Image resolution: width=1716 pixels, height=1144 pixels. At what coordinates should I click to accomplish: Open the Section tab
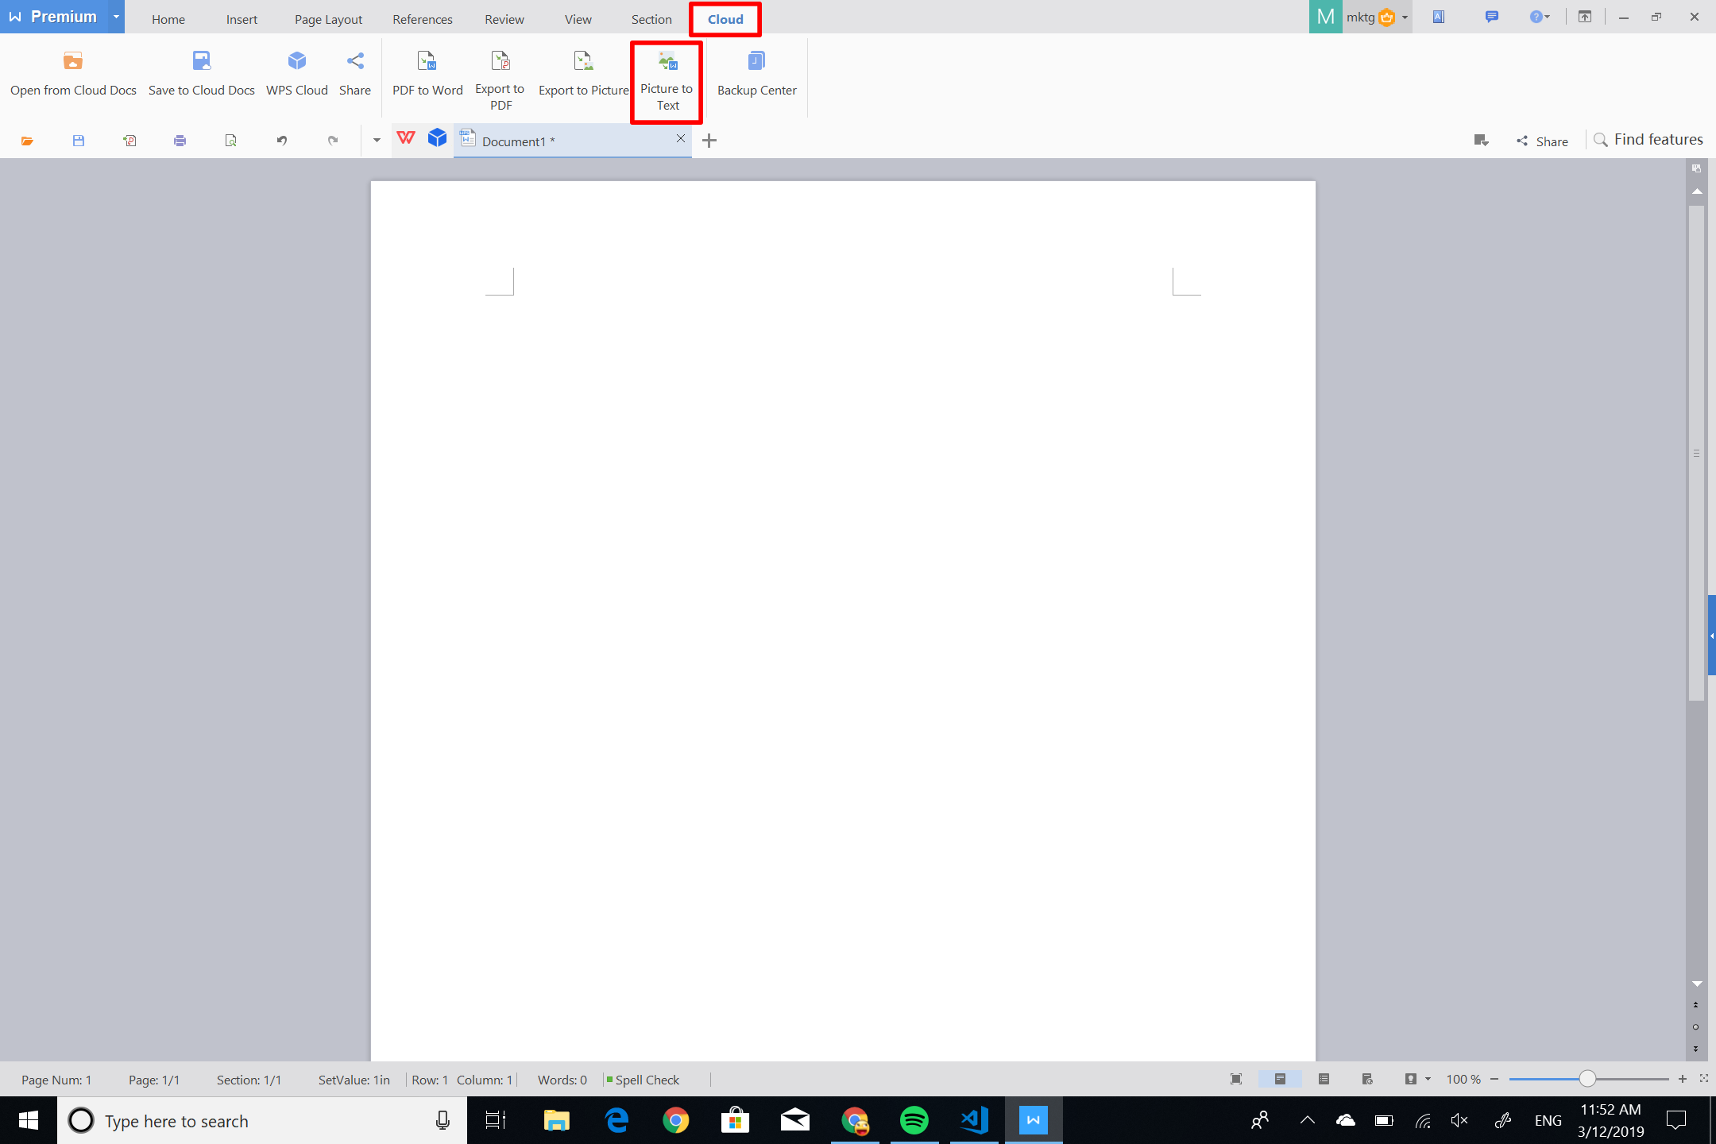coord(651,18)
